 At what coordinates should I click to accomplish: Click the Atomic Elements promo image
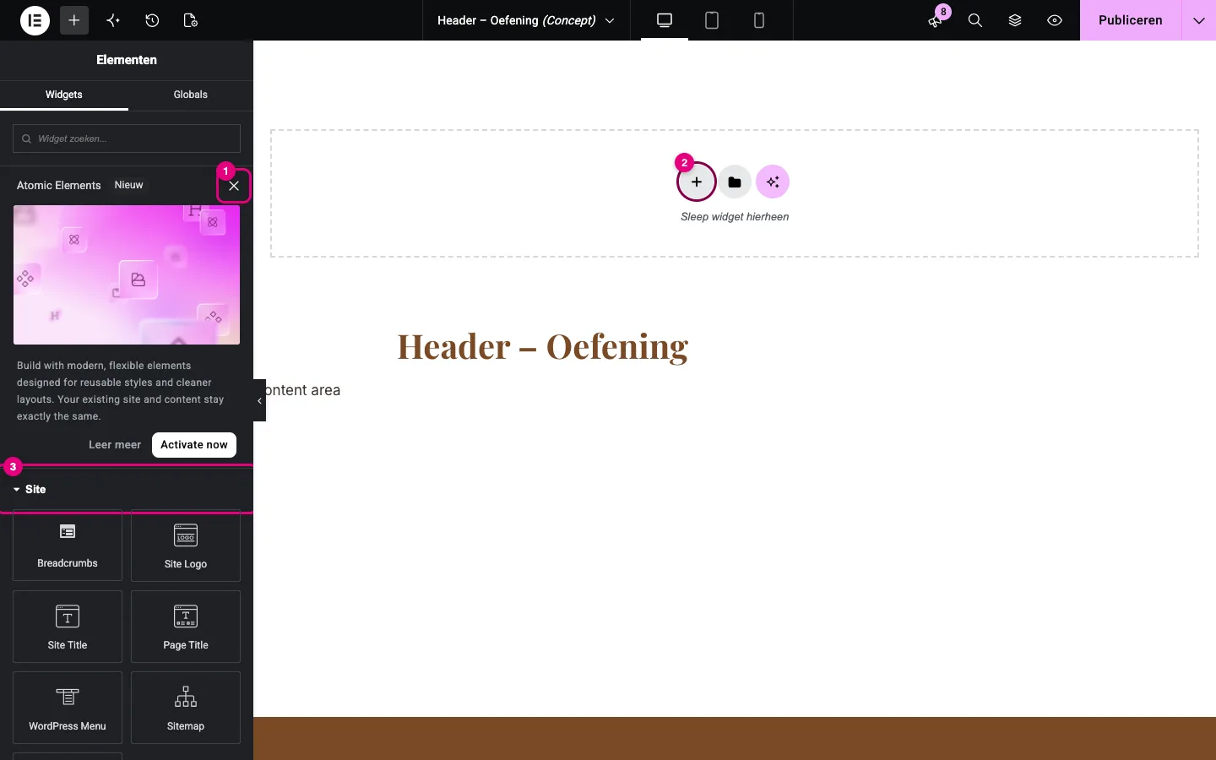click(x=127, y=274)
